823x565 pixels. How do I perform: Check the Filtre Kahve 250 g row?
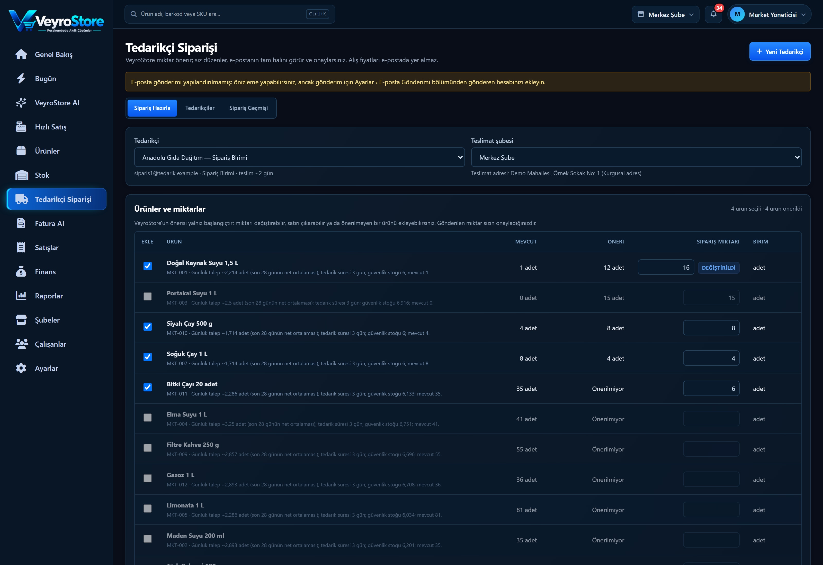pyautogui.click(x=147, y=448)
